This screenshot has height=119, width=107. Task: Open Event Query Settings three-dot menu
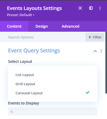[101, 51]
